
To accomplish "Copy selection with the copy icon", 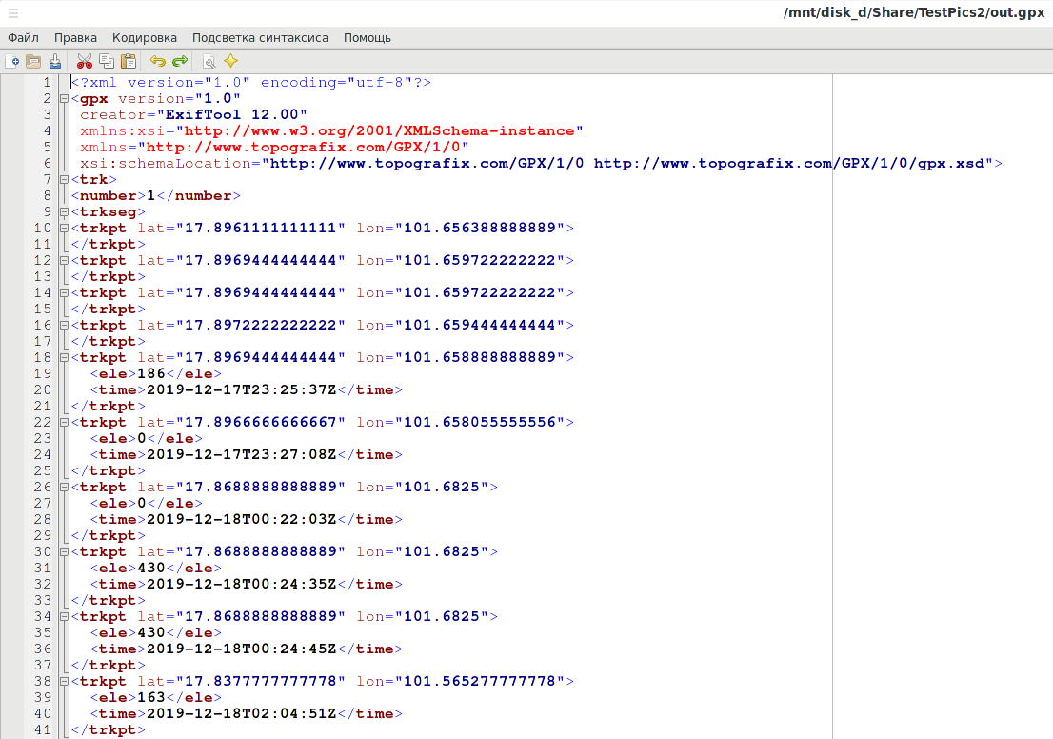I will pyautogui.click(x=107, y=62).
